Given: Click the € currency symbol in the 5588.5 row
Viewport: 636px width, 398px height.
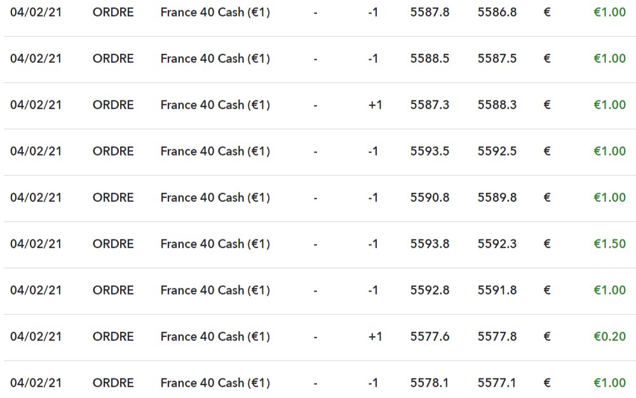Looking at the screenshot, I should (x=547, y=58).
